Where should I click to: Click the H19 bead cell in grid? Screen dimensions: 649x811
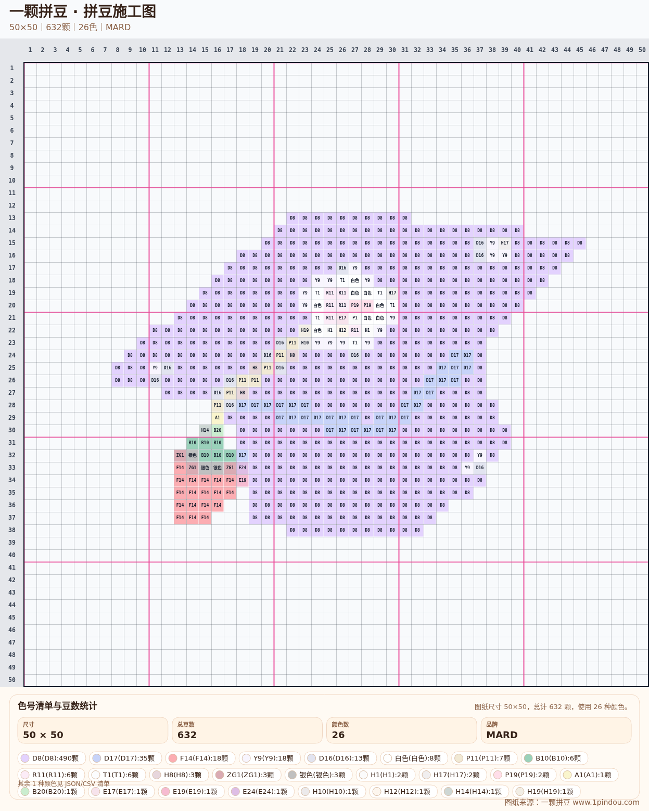pyautogui.click(x=305, y=330)
